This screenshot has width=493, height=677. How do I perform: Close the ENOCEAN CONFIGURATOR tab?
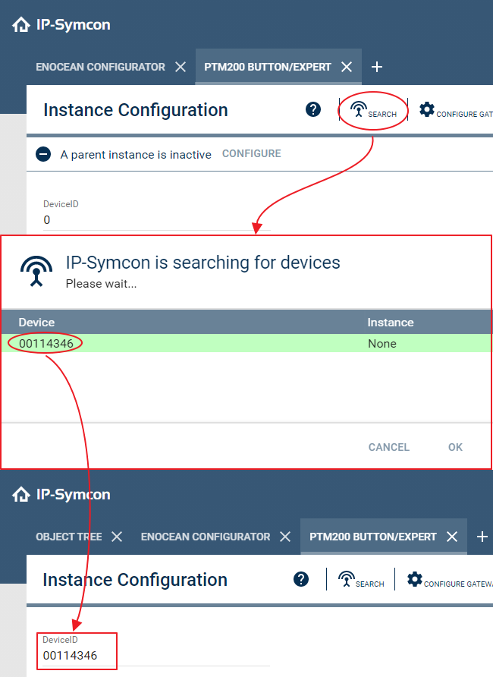coord(180,67)
